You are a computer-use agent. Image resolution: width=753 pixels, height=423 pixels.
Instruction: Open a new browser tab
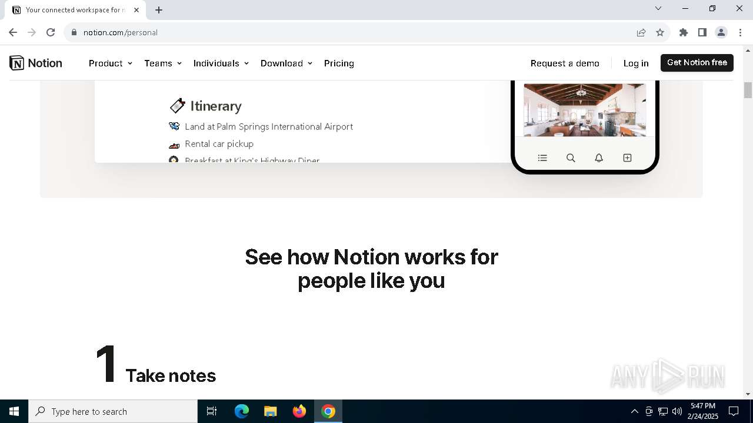coord(159,10)
